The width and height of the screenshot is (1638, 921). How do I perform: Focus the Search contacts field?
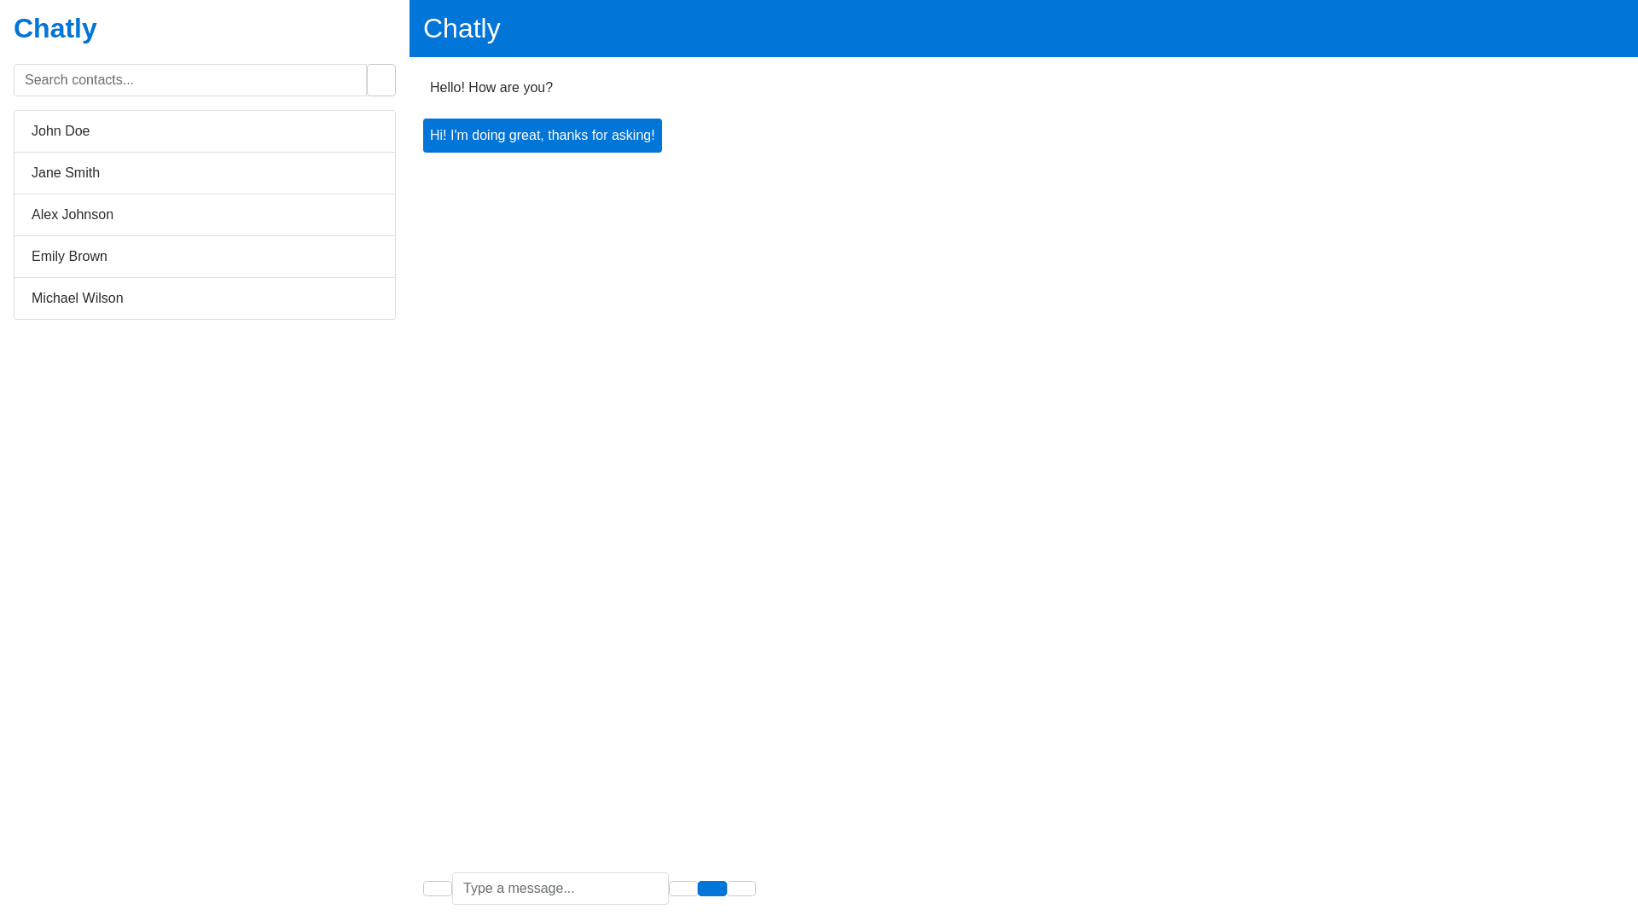[189, 80]
